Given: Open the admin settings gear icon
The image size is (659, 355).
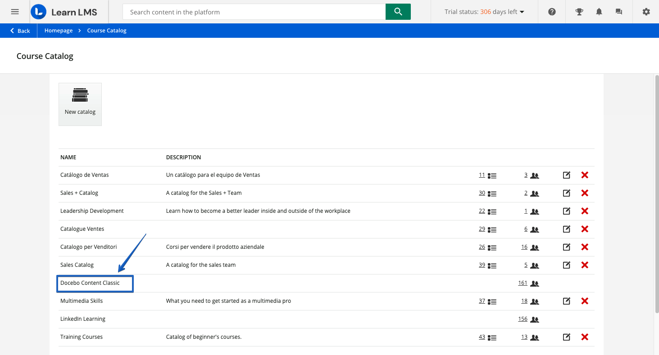Looking at the screenshot, I should [x=646, y=12].
